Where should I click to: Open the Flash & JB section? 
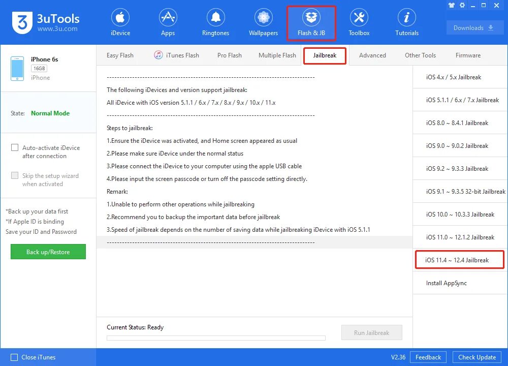click(x=311, y=23)
